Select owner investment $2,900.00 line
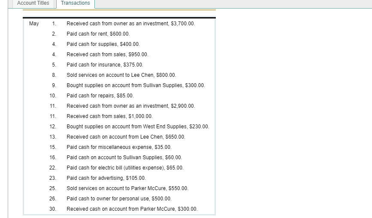Image resolution: width=372 pixels, height=218 pixels. coord(131,106)
